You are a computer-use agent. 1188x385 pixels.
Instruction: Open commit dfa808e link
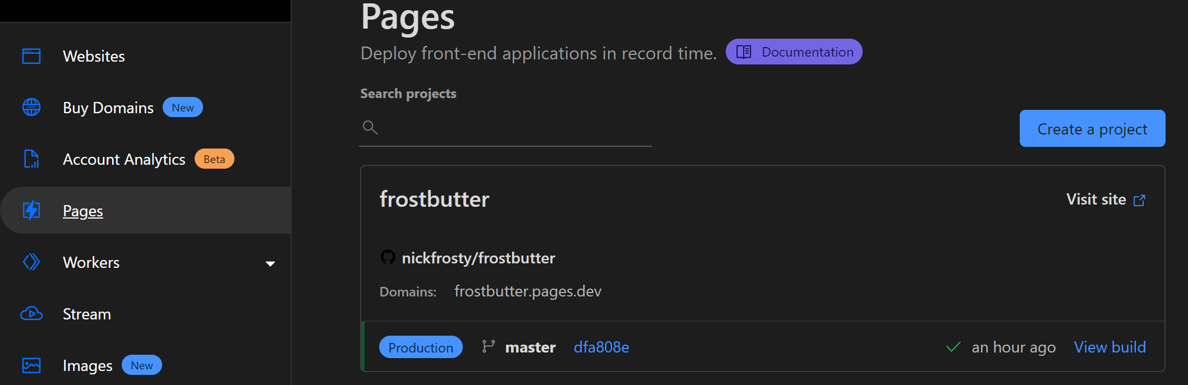point(601,347)
